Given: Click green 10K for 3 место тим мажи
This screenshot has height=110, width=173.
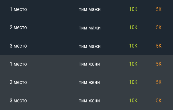Looking at the screenshot, I should [x=133, y=46].
